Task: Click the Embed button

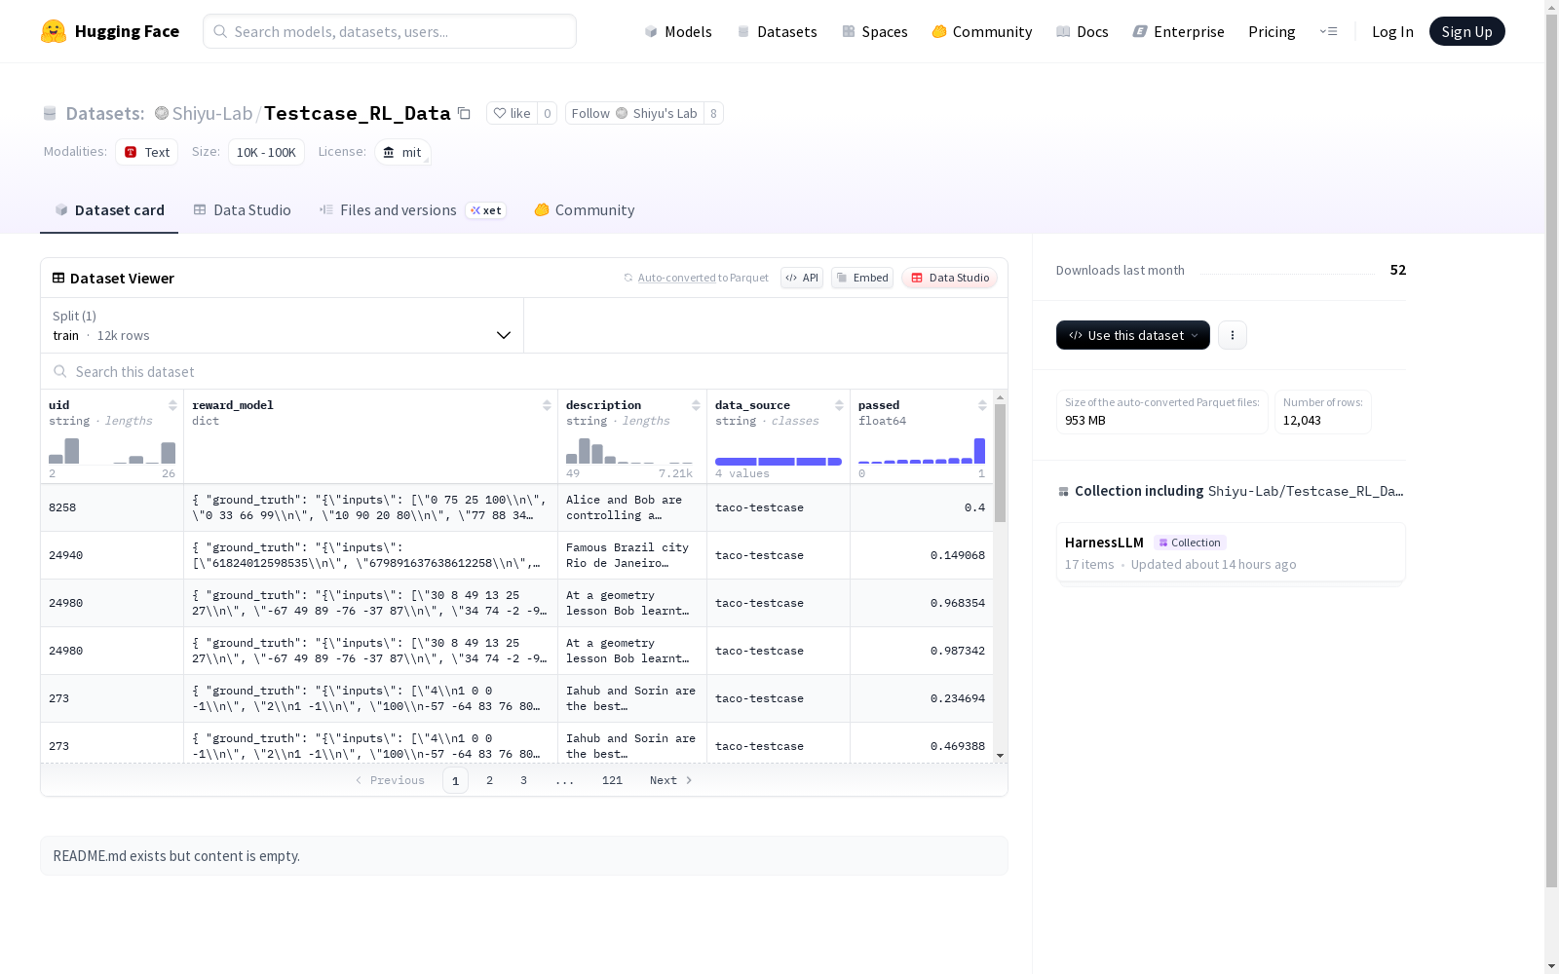Action: click(x=862, y=278)
